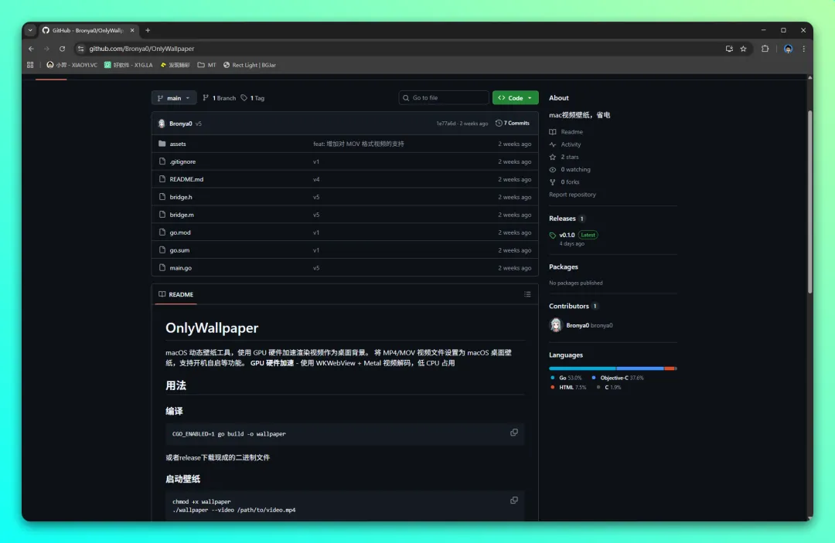Image resolution: width=835 pixels, height=543 pixels.
Task: Open the MT bookmarks folder
Action: [206, 65]
